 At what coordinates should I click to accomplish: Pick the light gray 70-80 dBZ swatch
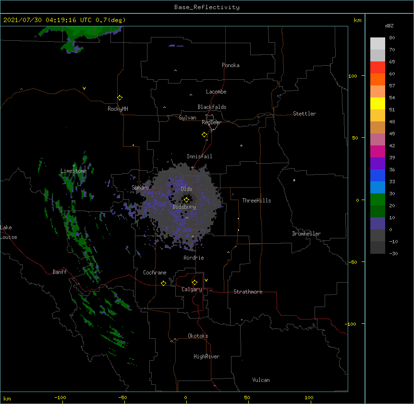377,43
